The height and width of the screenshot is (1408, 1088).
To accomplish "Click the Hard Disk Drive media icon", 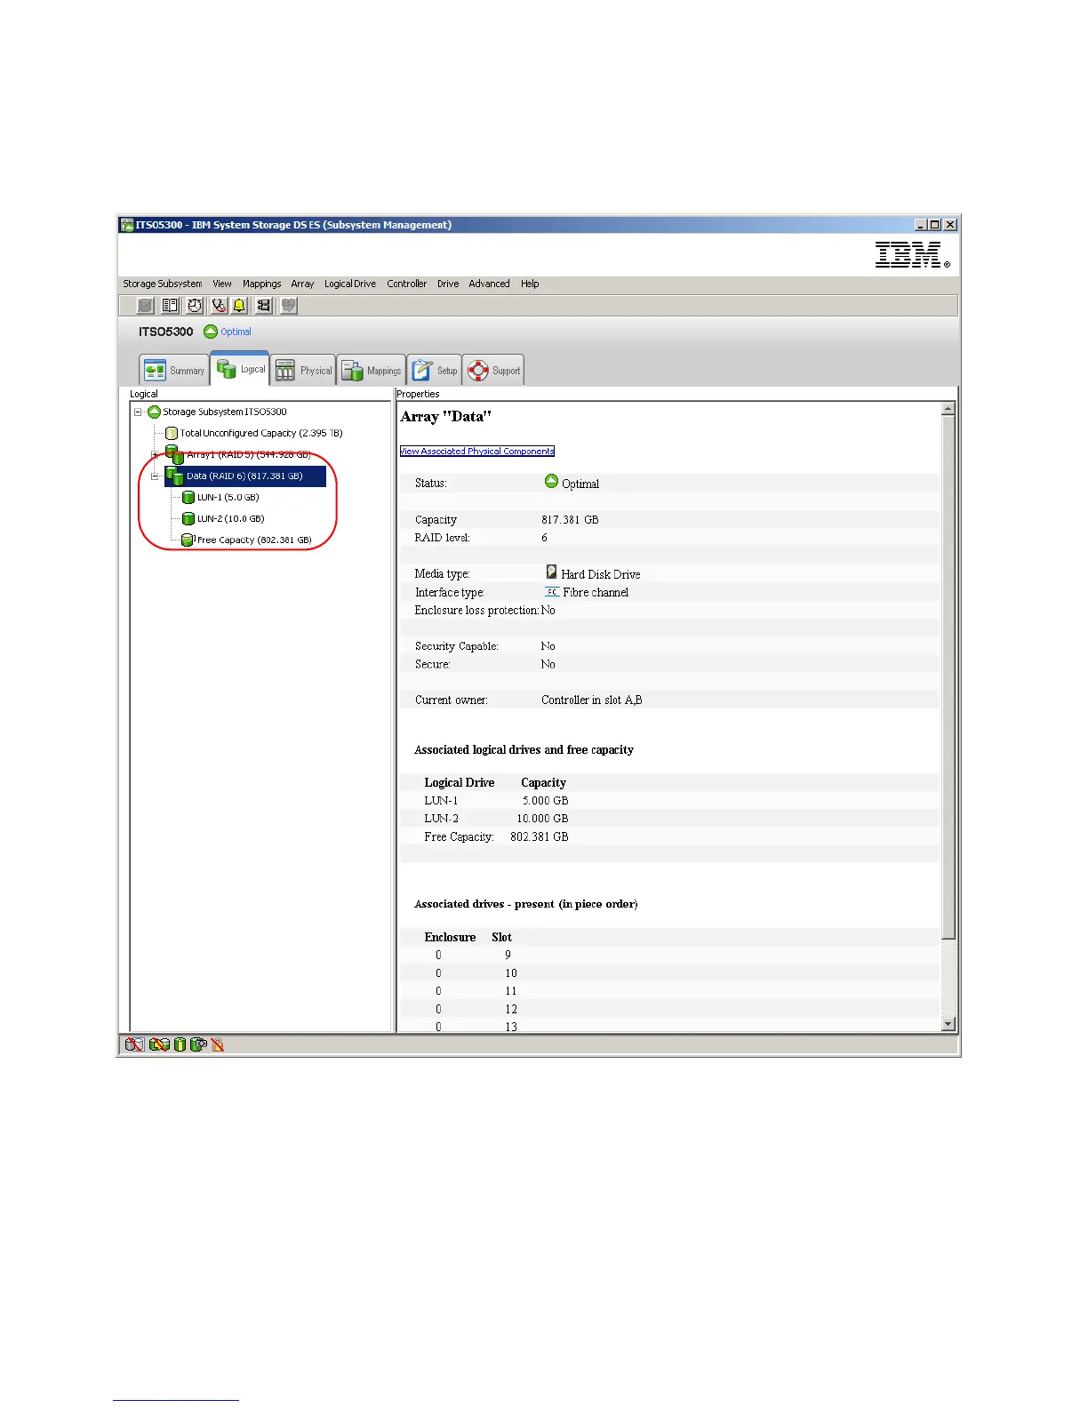I will pyautogui.click(x=551, y=572).
